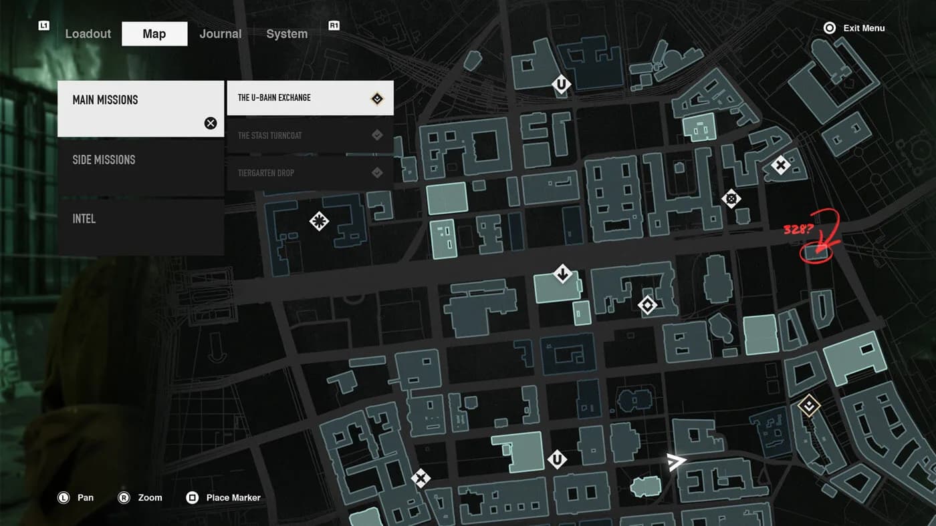Viewport: 936px width, 526px height.
Task: Close Main Missions with the X icon
Action: pos(211,123)
